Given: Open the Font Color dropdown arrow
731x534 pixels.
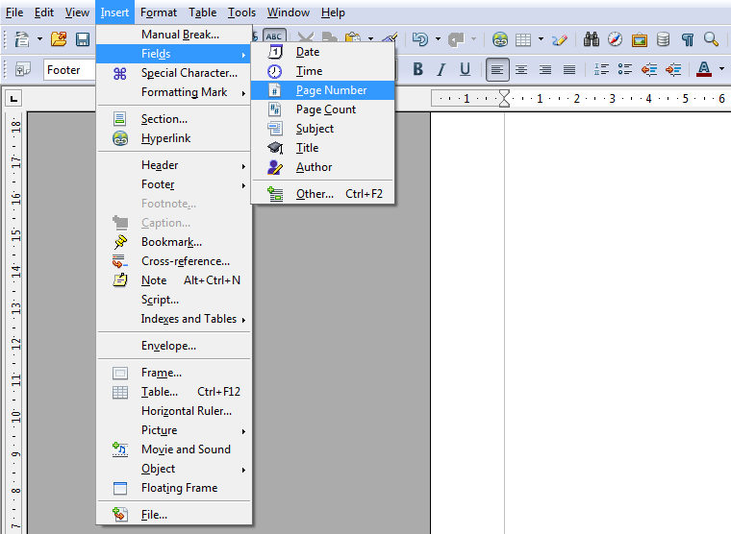Looking at the screenshot, I should (721, 69).
